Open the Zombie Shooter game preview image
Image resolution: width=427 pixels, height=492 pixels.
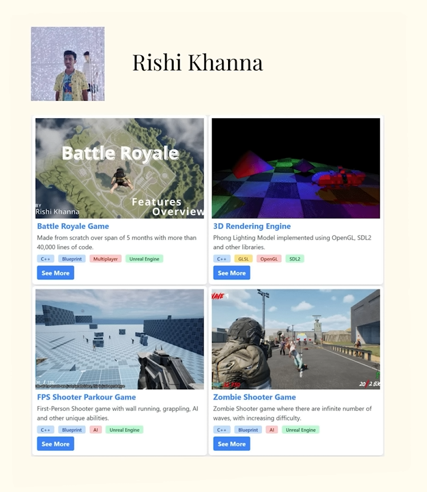point(296,339)
